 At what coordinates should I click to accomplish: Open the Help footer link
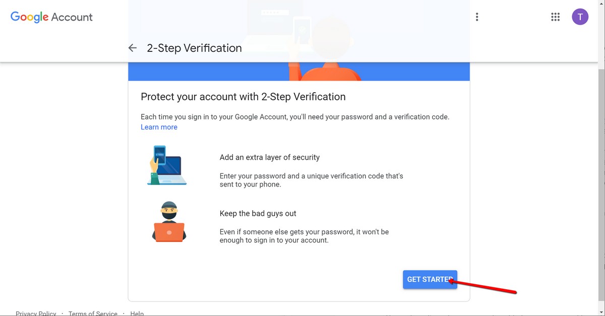click(137, 313)
